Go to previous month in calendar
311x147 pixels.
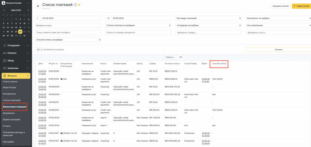tap(4, 10)
